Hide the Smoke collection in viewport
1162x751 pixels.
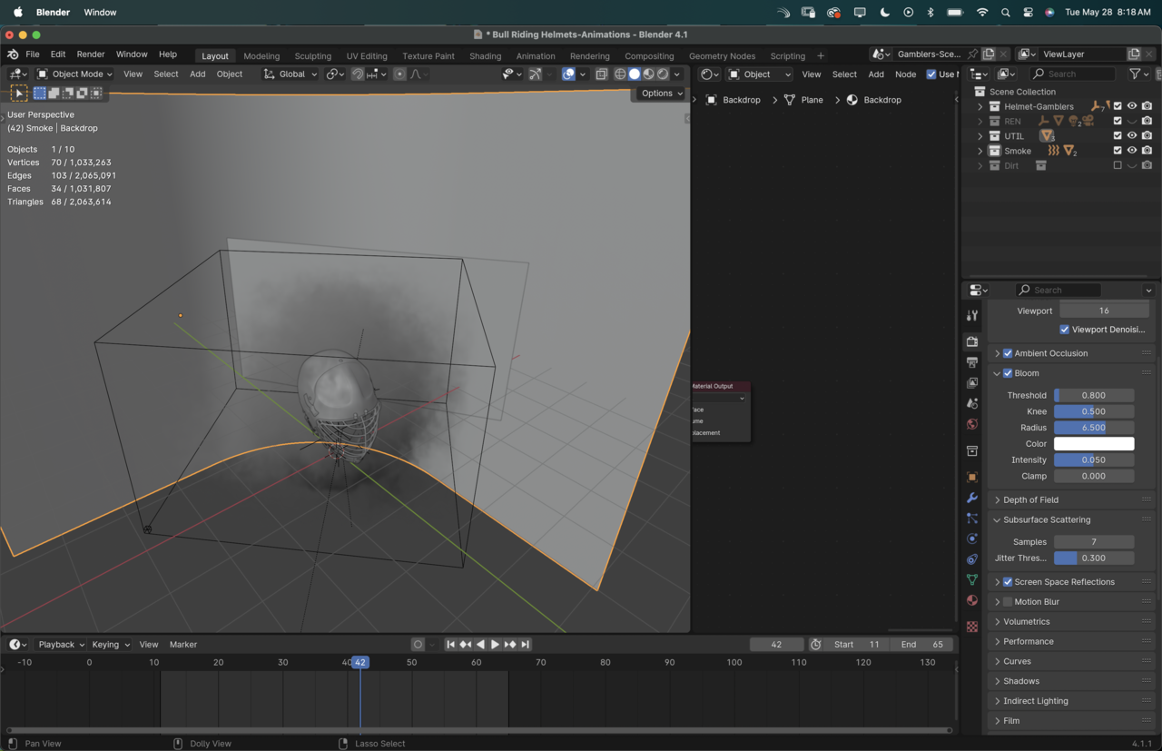1132,151
